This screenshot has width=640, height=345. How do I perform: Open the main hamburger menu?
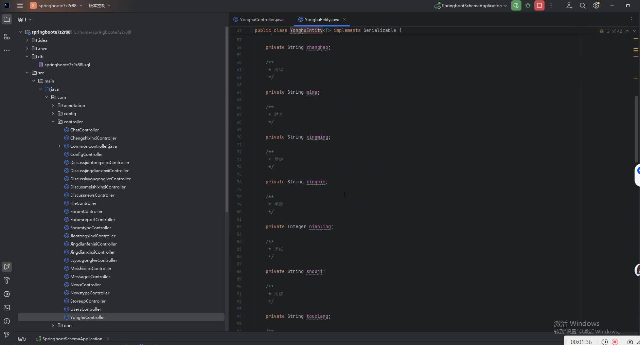coord(20,6)
